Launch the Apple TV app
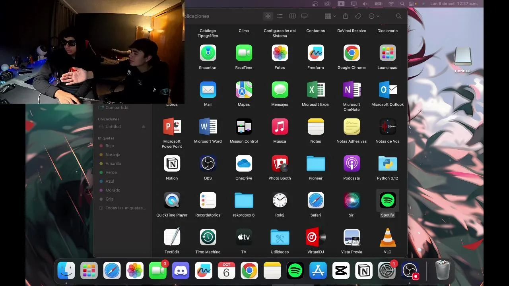 (244, 238)
